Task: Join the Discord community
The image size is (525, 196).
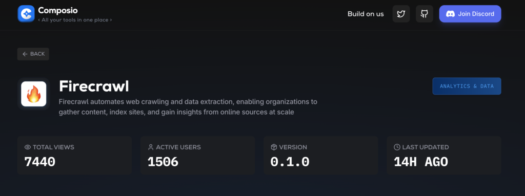Action: [x=470, y=14]
